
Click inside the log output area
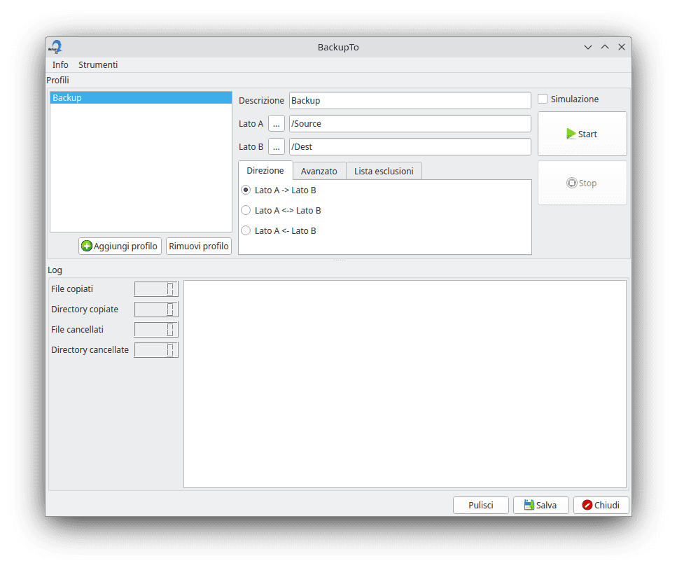coord(405,384)
